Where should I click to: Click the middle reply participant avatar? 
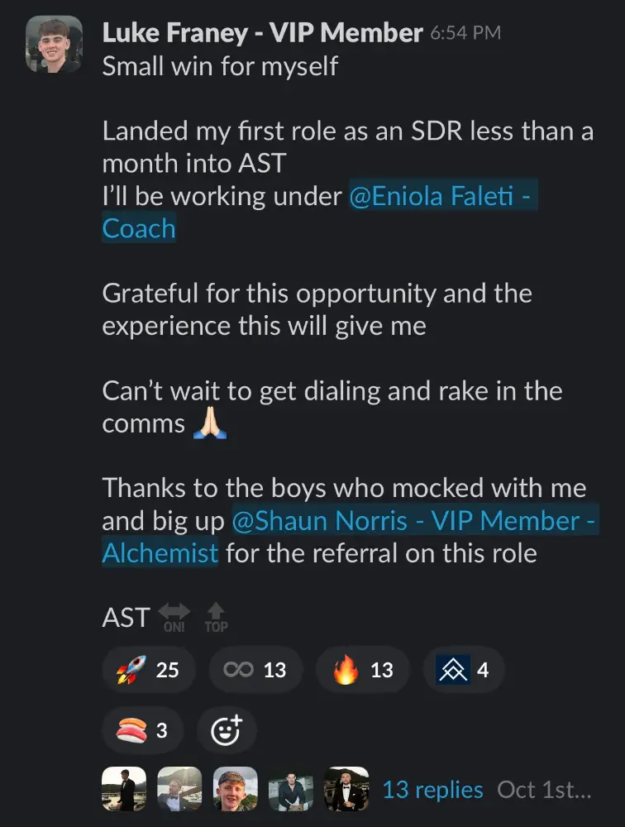[x=236, y=789]
